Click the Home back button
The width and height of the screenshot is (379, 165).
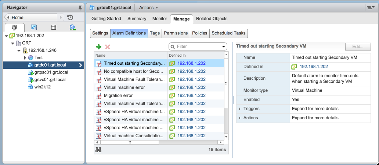coord(31,17)
